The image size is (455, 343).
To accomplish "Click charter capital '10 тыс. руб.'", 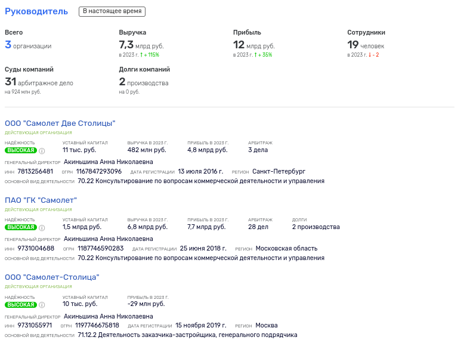I will [x=80, y=304].
